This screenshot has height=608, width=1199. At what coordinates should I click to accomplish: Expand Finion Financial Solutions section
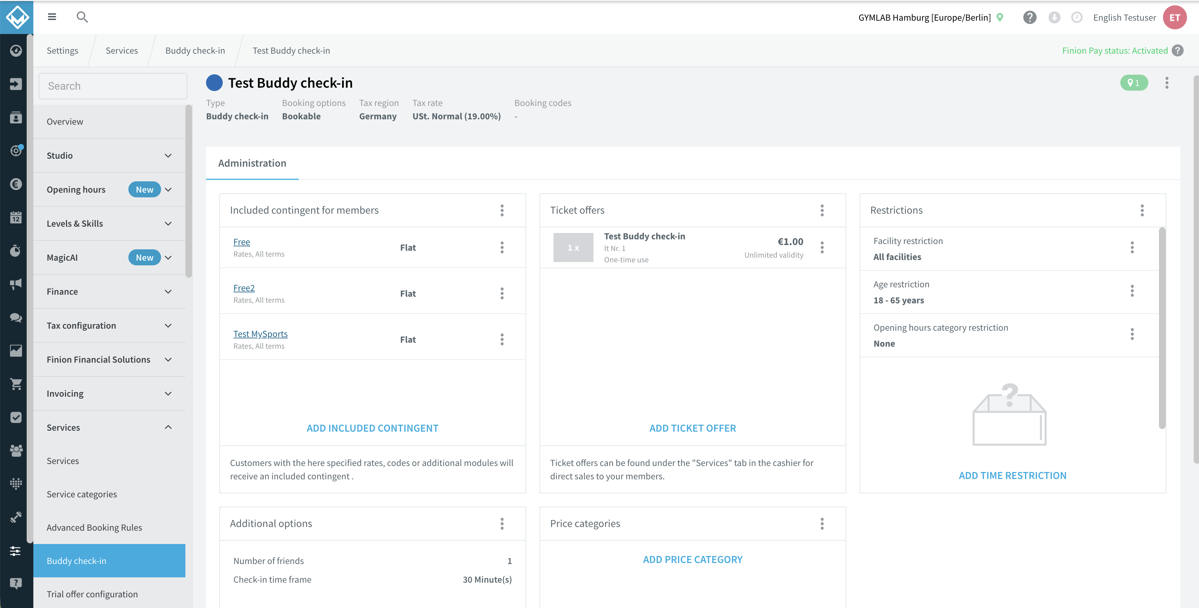click(x=109, y=359)
